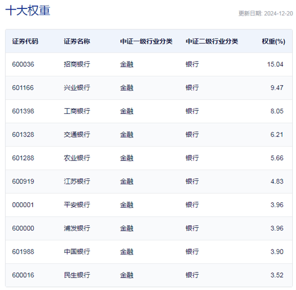Screen dimensions: 296x290
Task: Click the 中证一级行业分类 header
Action: pyautogui.click(x=146, y=41)
